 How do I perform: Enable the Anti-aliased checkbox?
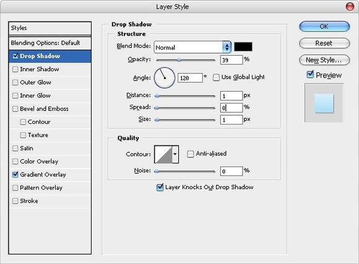point(190,154)
